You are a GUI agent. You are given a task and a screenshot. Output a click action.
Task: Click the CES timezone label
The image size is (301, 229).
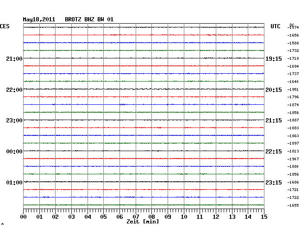(x=5, y=27)
